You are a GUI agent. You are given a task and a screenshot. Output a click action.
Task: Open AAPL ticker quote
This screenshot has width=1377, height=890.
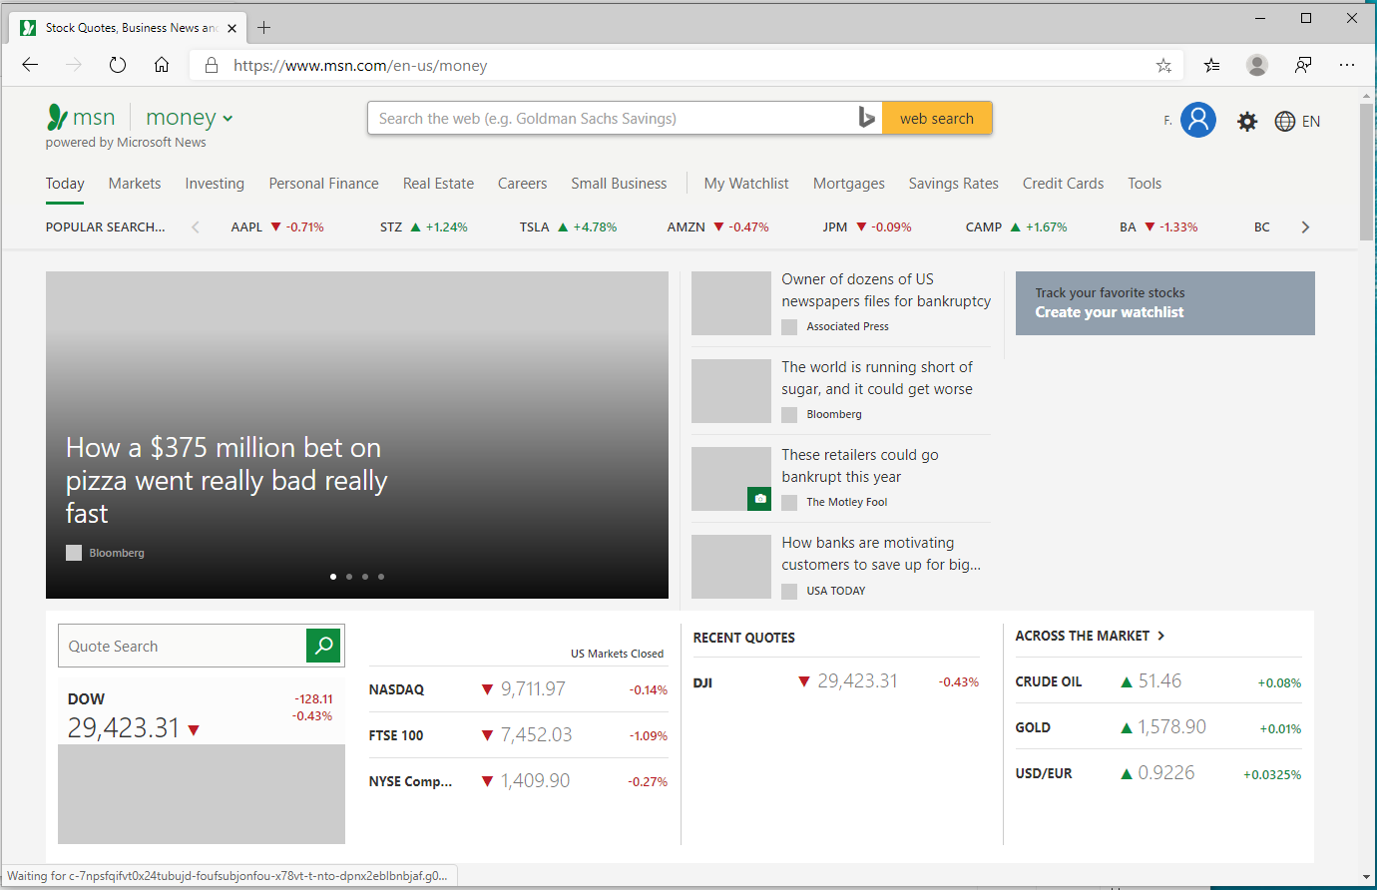[277, 227]
